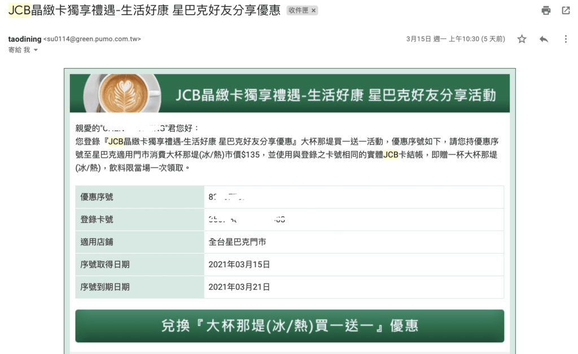This screenshot has height=354, width=578.
Task: Click the sender email address su0114@green.pumo.com.tw
Action: (92, 39)
